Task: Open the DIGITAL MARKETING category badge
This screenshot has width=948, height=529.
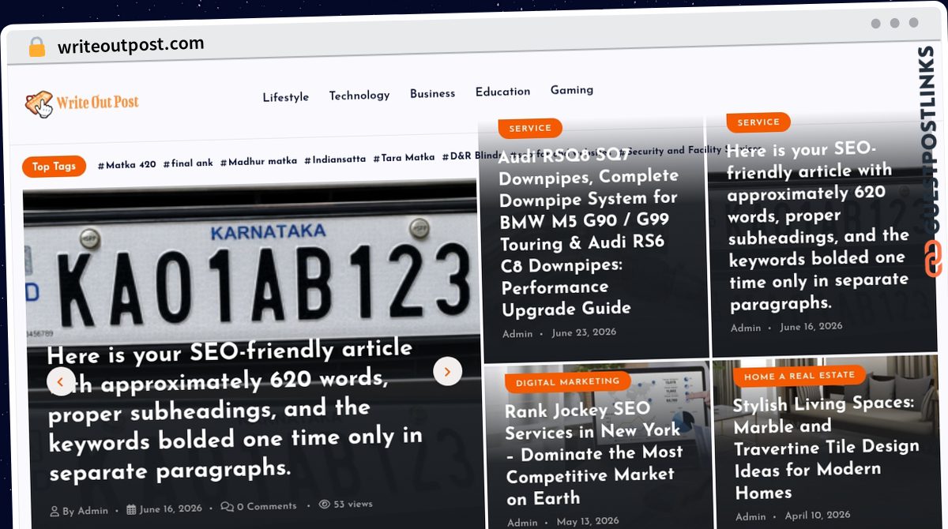Action: click(x=567, y=382)
